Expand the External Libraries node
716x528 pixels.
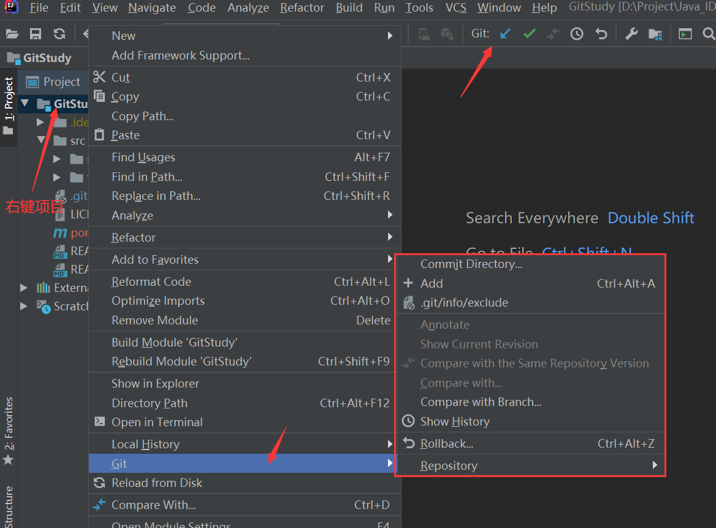click(x=24, y=287)
